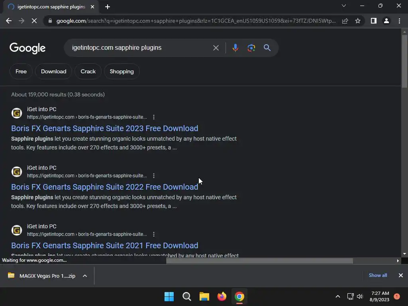Show hidden system tray icons
Image resolution: width=408 pixels, height=306 pixels.
click(338, 296)
